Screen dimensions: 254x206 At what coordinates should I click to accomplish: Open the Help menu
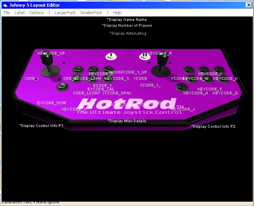click(x=117, y=13)
